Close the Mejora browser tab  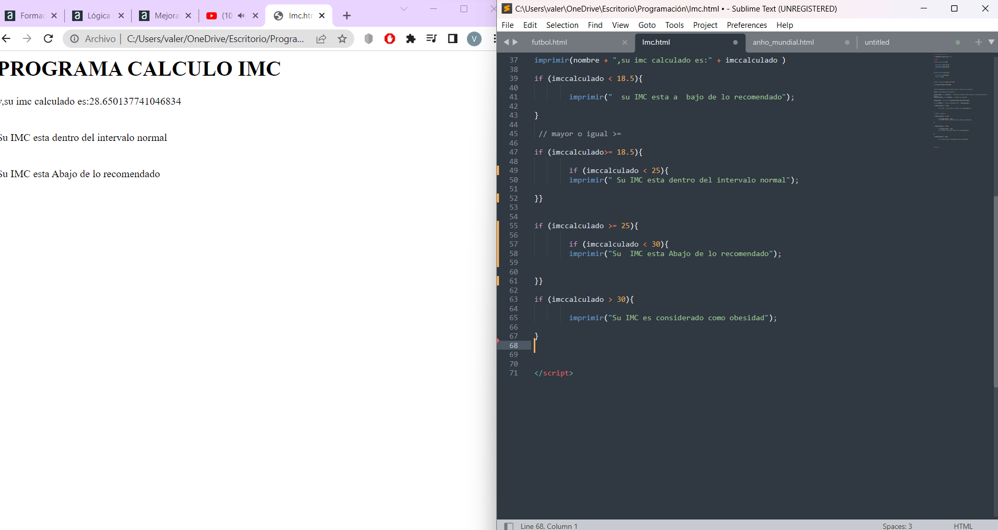(x=188, y=16)
